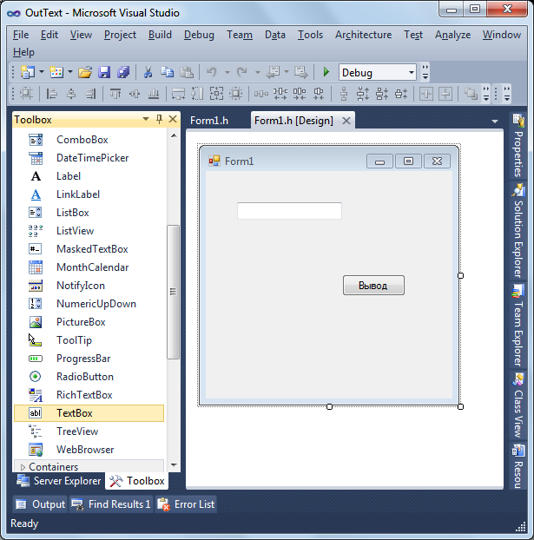Open the File menu
The width and height of the screenshot is (534, 540).
[x=21, y=35]
